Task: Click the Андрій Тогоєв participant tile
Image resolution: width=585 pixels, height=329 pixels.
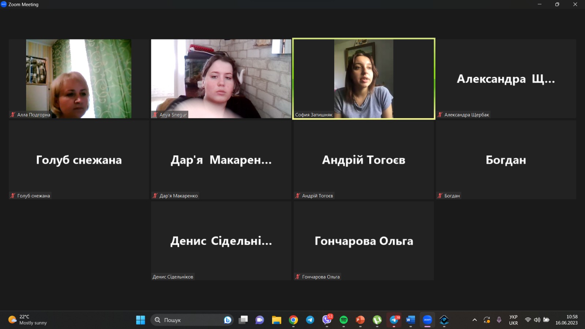Action: 364,160
